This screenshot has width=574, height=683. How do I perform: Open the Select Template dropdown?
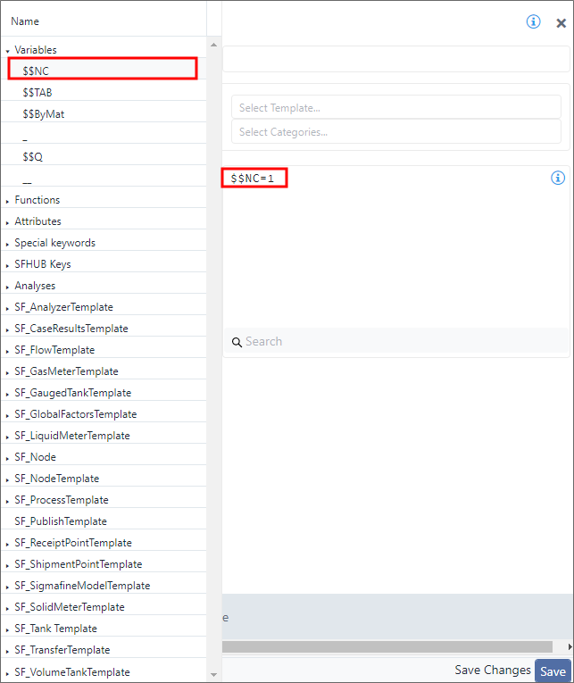(x=395, y=108)
